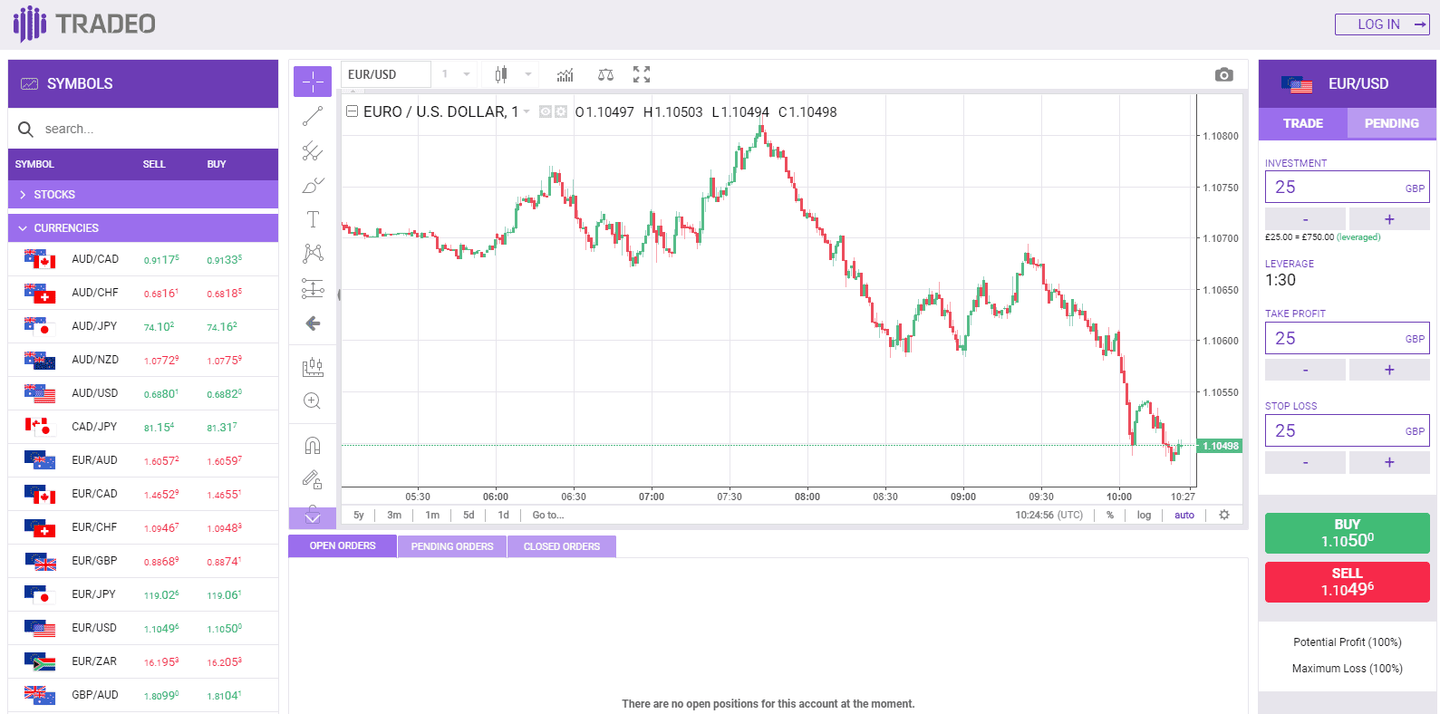Viewport: 1440px width, 714px height.
Task: Expand more drawing tools via the bottom chevron
Action: coord(313,517)
